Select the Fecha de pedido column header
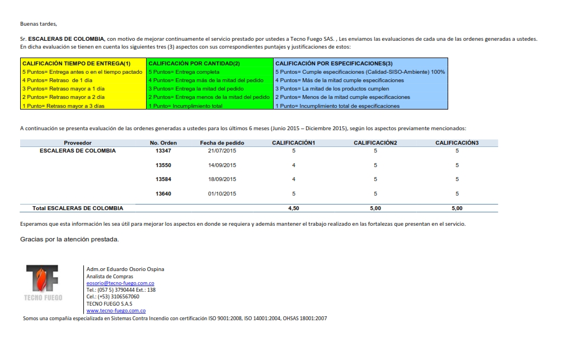Screen dimensions: 564x342 tap(222, 143)
